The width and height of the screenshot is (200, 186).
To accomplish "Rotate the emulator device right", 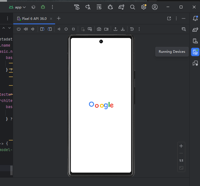I will [x=50, y=29].
